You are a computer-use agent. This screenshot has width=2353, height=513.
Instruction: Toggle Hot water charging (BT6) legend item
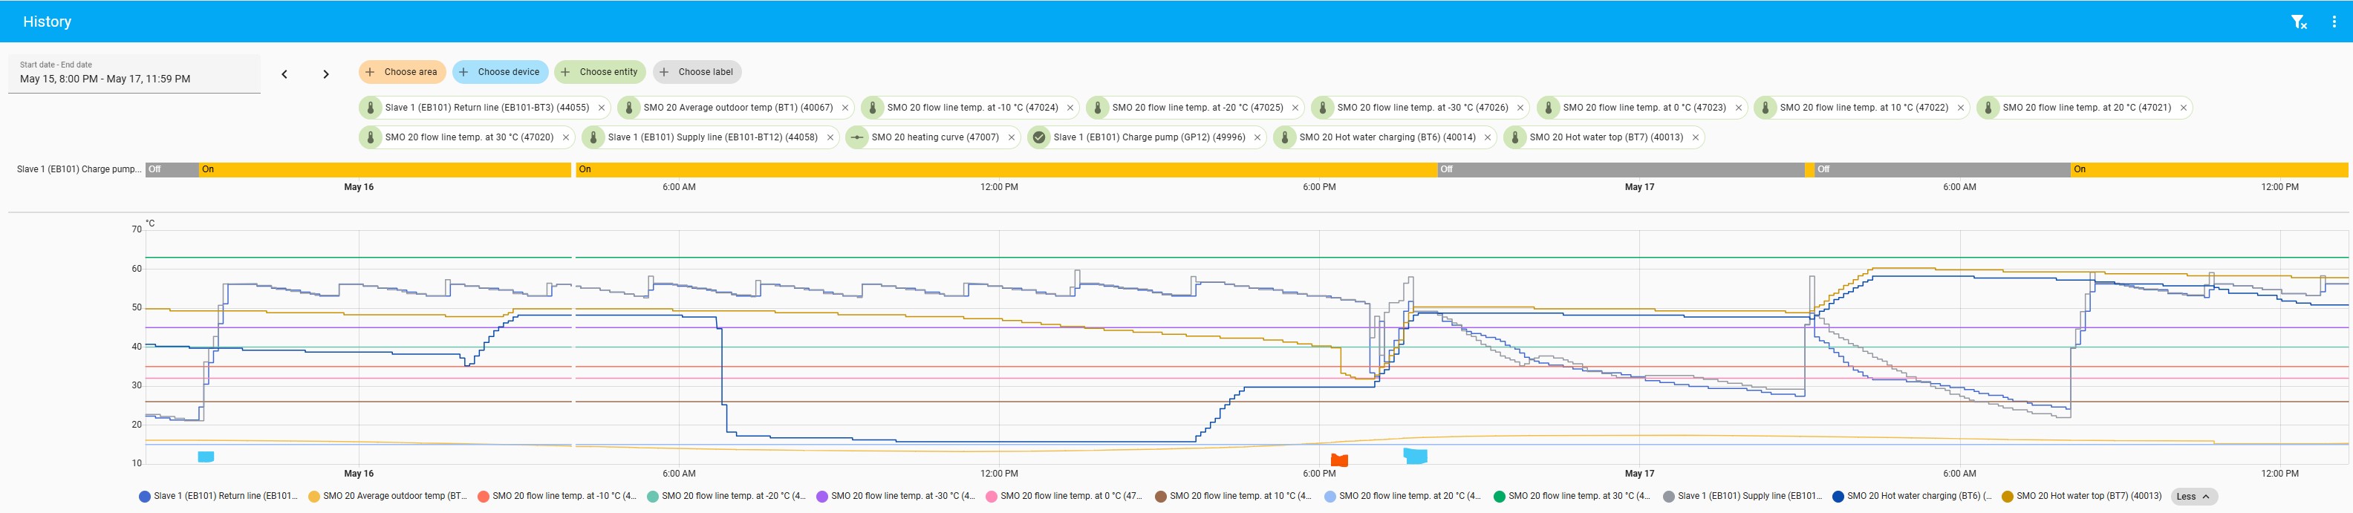[x=1912, y=497]
